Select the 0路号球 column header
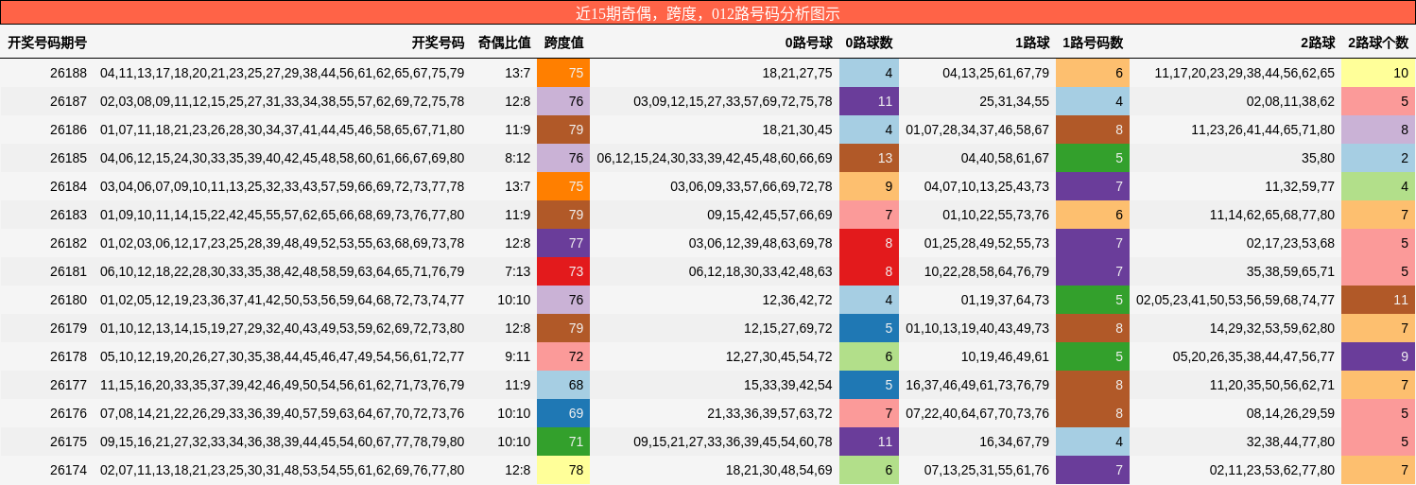 [808, 43]
